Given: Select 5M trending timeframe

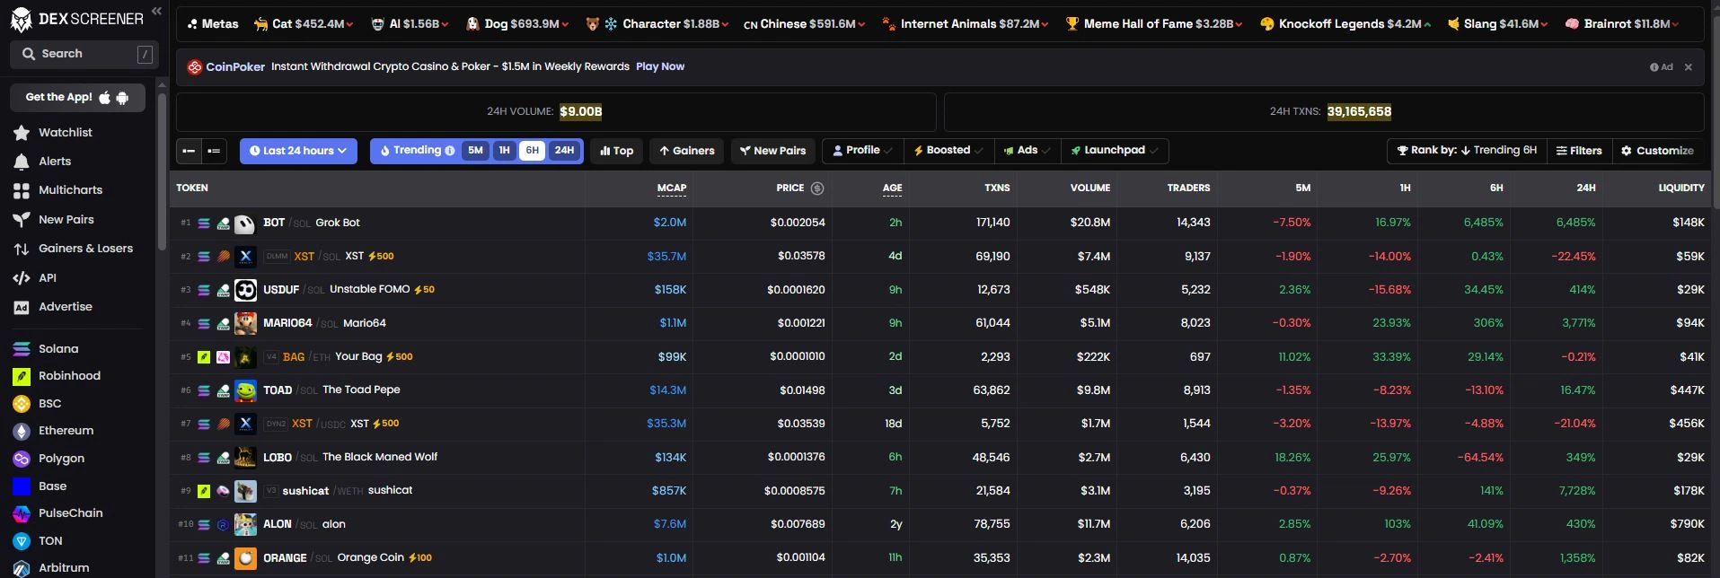Looking at the screenshot, I should [x=475, y=151].
